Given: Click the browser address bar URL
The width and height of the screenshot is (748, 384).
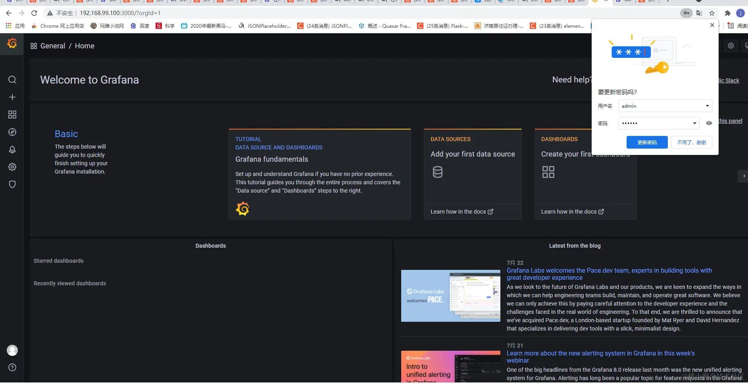Looking at the screenshot, I should (120, 13).
